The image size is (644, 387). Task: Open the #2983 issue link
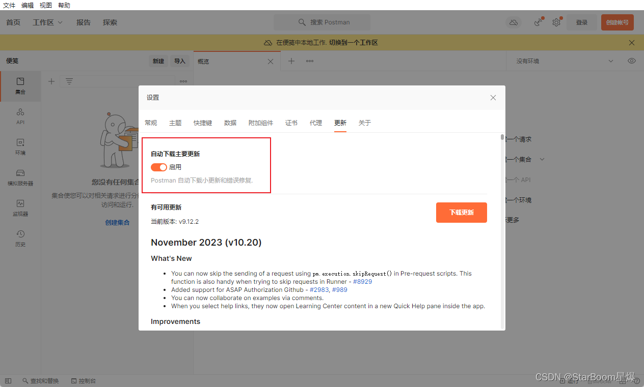[x=319, y=290]
